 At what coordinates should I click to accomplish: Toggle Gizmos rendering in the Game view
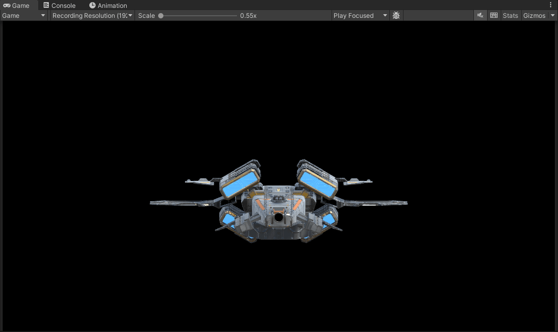coord(533,15)
